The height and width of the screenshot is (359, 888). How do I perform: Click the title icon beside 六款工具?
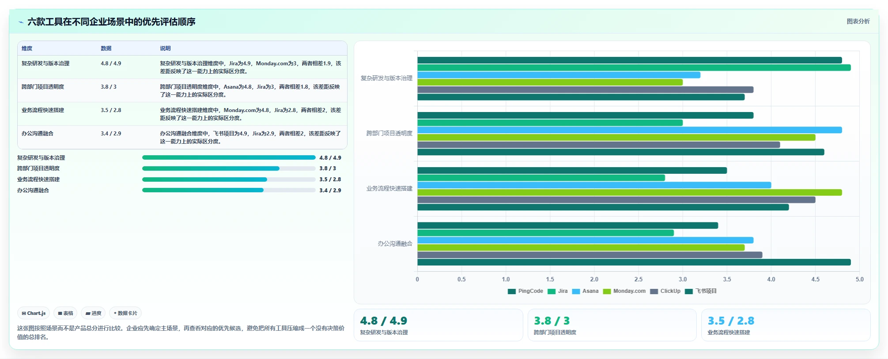pyautogui.click(x=21, y=22)
